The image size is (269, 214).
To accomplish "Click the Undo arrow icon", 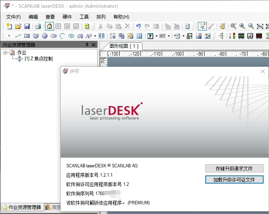I will coord(138,26).
